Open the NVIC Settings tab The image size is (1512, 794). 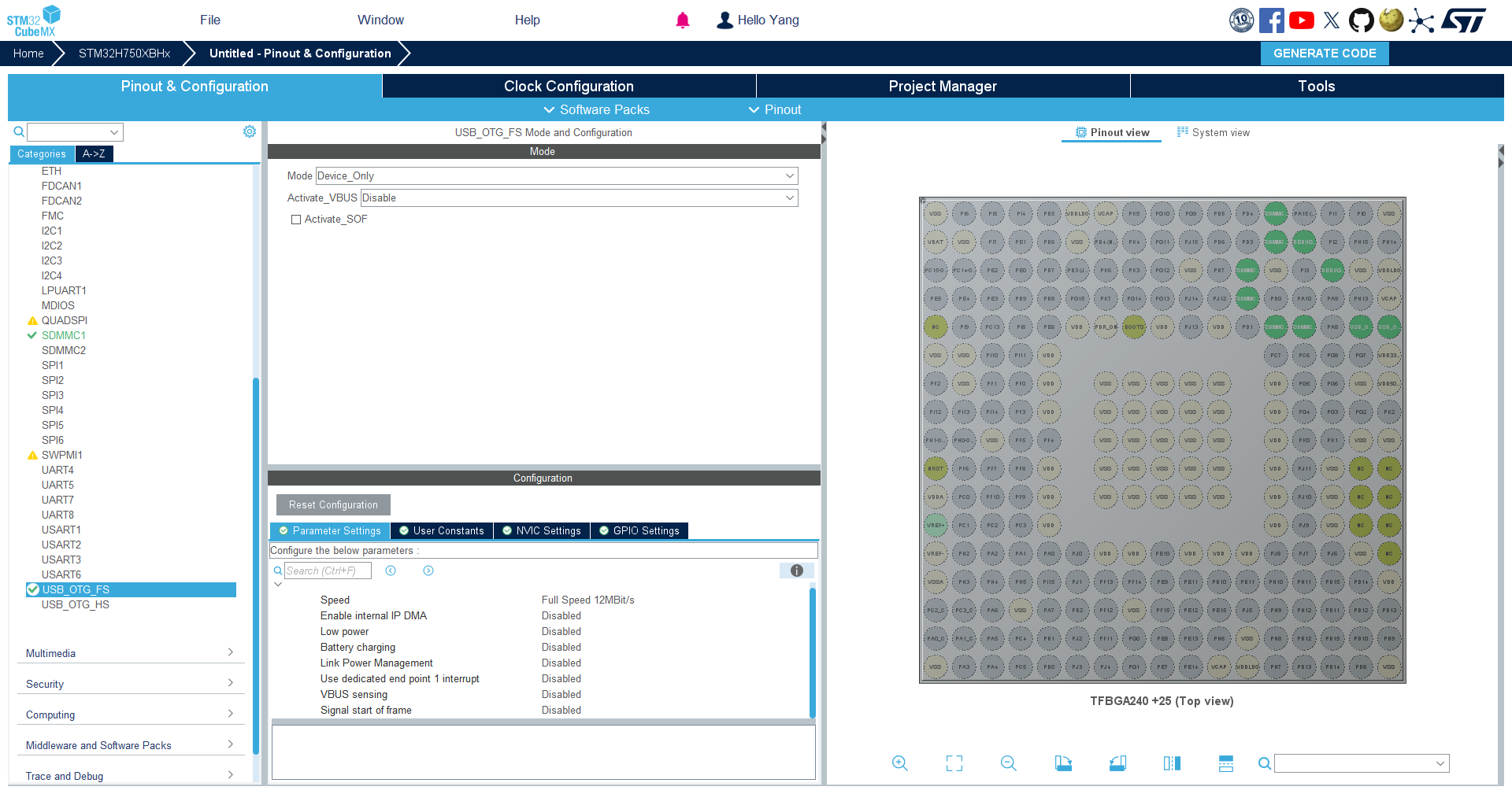coord(542,531)
